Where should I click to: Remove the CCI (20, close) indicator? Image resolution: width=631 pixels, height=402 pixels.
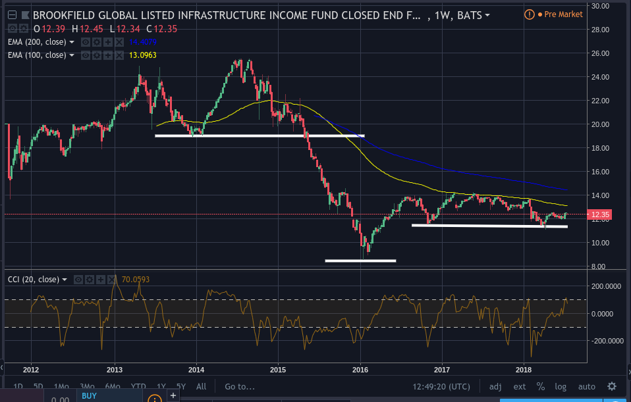pyautogui.click(x=112, y=280)
